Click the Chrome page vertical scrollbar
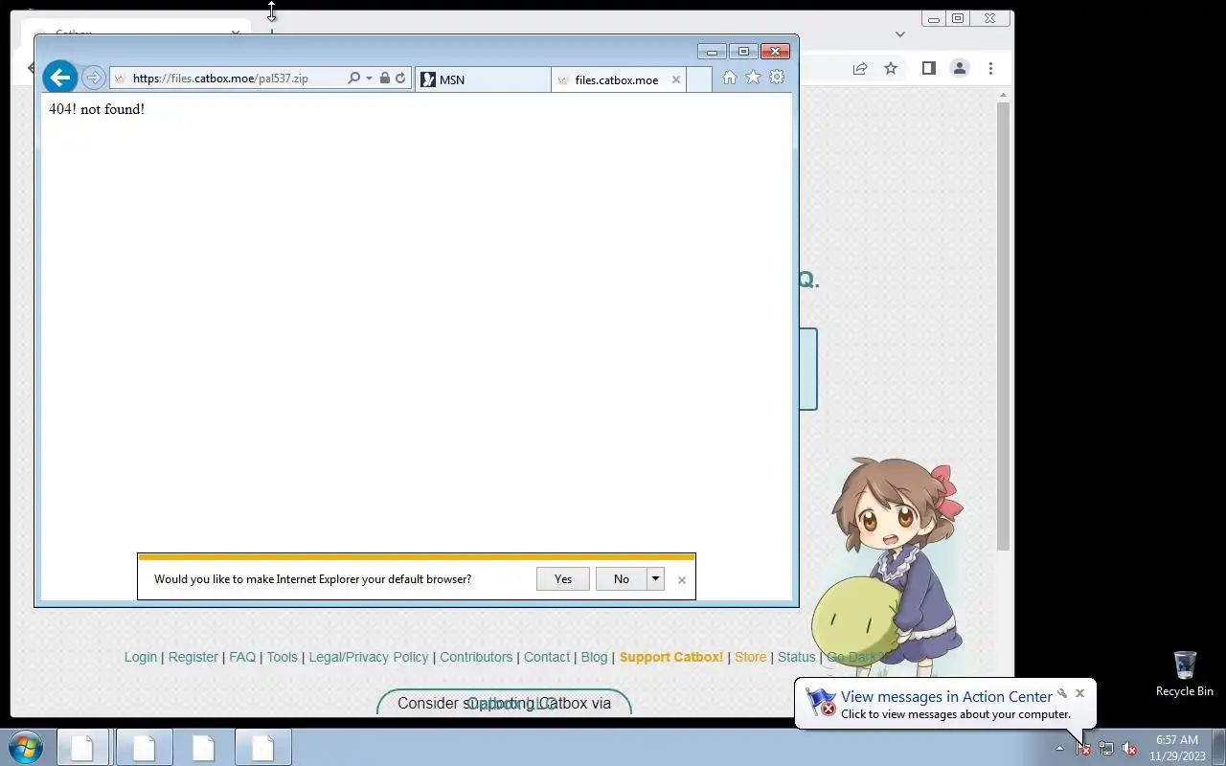Viewport: 1226px width, 766px height. [x=1004, y=326]
